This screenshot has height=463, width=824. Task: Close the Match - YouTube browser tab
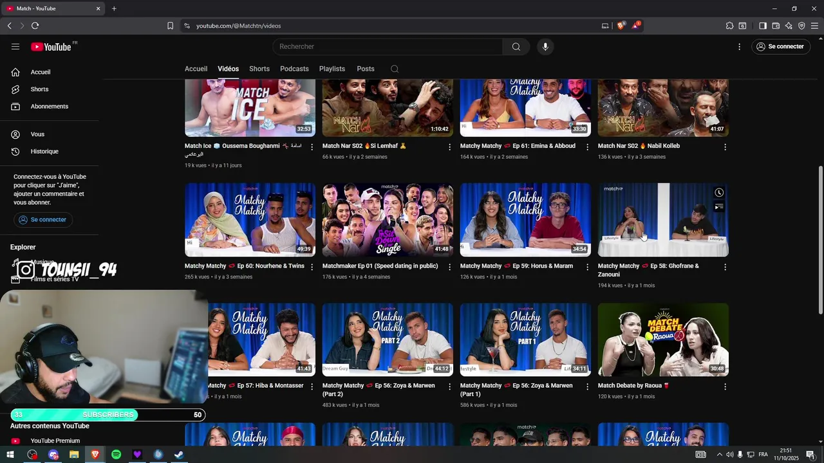98,8
